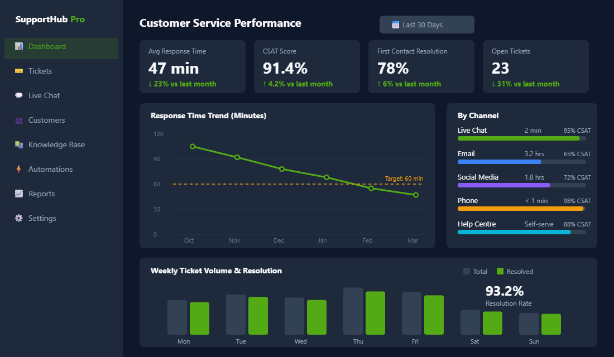Select the Reports chart icon

[x=18, y=194]
